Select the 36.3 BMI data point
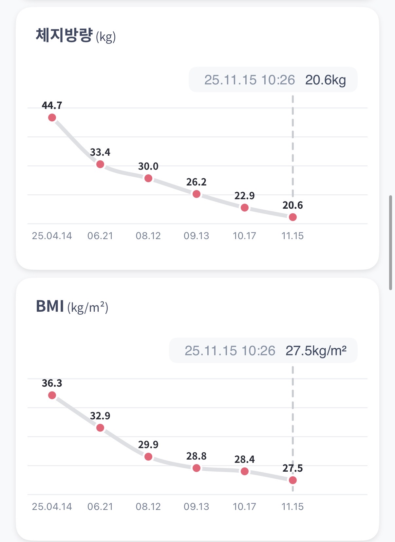 tap(52, 395)
